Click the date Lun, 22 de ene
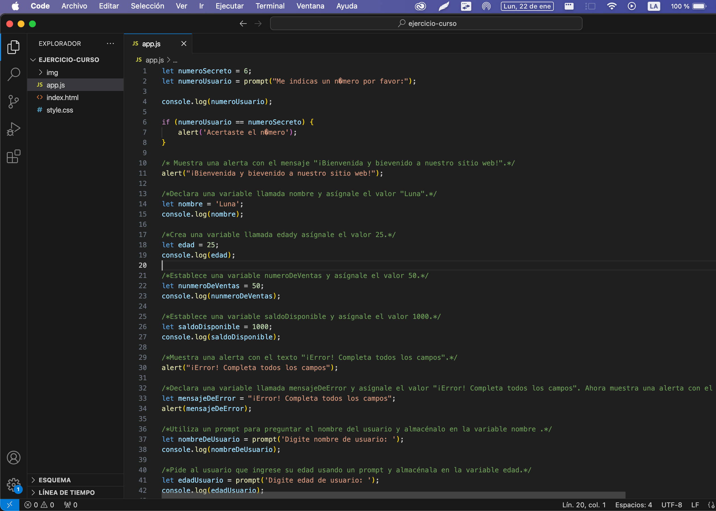 [527, 6]
